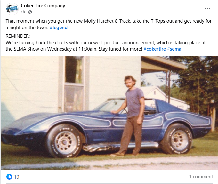Follow the #sema hashtag link

tap(174, 49)
